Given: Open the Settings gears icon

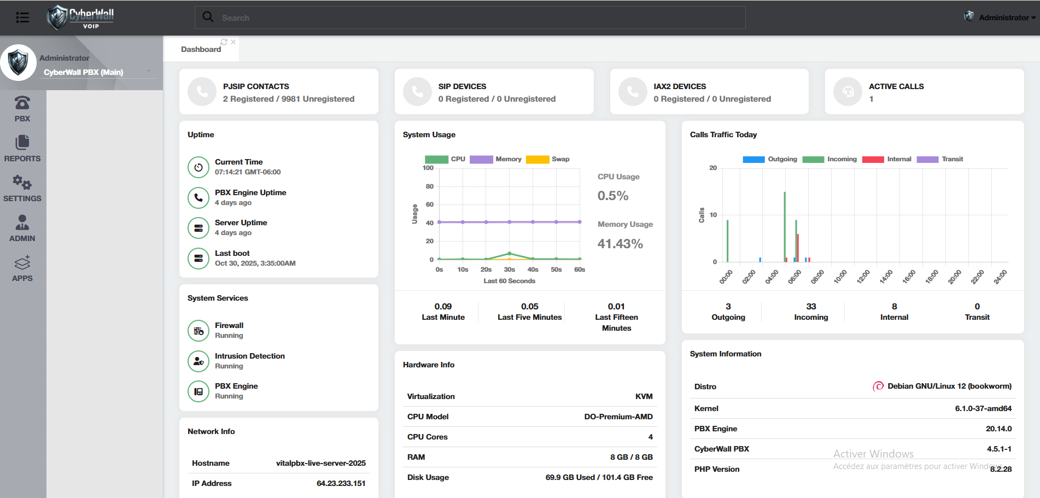Looking at the screenshot, I should pyautogui.click(x=22, y=189).
